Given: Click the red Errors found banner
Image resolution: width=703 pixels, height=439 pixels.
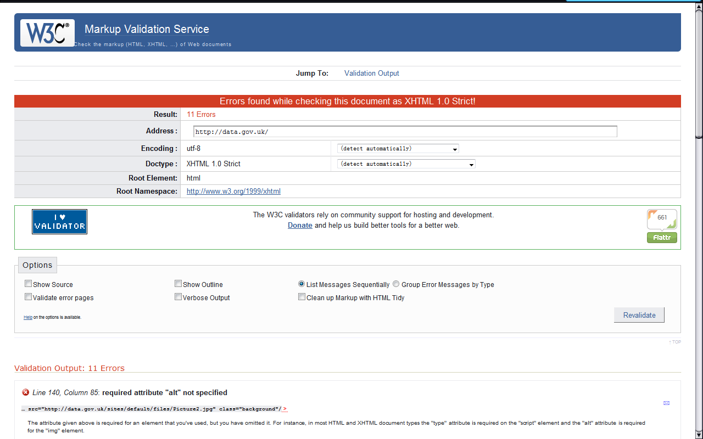Looking at the screenshot, I should tap(348, 102).
